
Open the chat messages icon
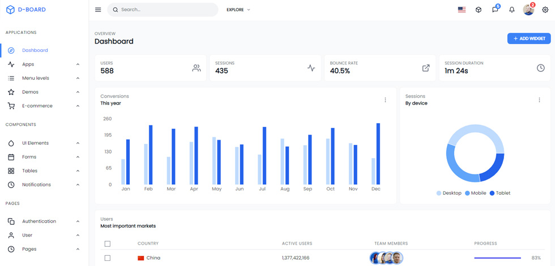[x=495, y=10]
